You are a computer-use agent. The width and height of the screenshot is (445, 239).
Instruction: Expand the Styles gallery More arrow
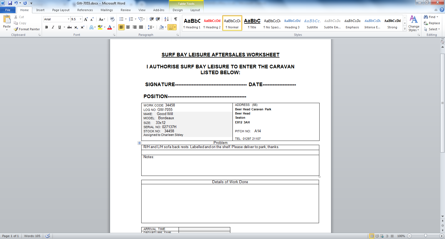(x=405, y=29)
